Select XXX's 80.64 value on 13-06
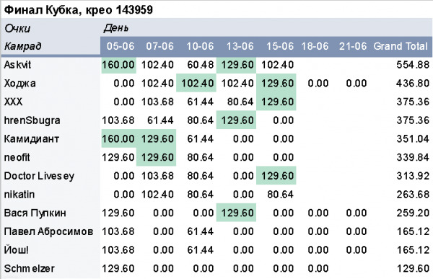433x279 pixels. click(x=240, y=102)
